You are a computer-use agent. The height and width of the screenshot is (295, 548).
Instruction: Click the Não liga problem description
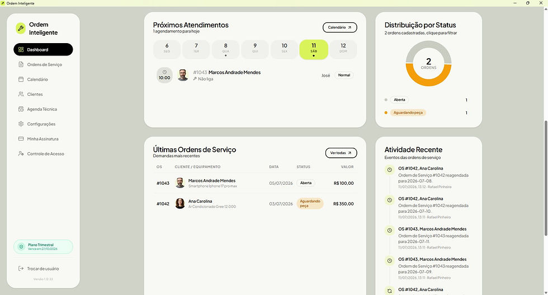point(206,79)
